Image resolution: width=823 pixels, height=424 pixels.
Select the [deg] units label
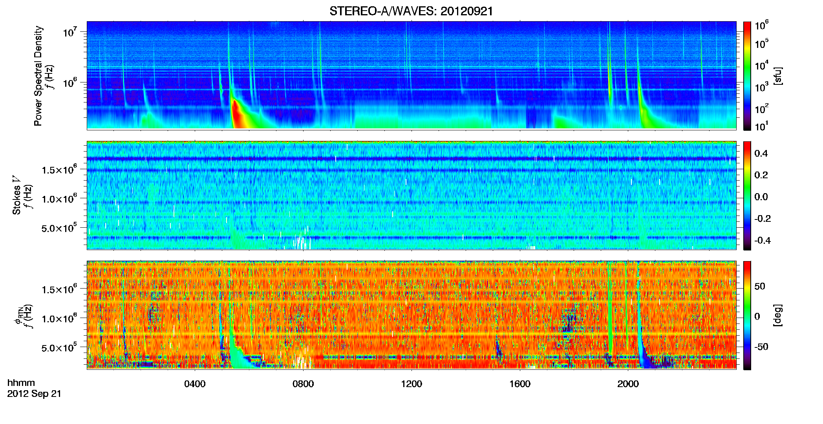[x=777, y=315]
